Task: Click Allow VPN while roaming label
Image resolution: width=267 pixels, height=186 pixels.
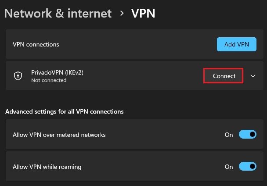Action: tap(47, 167)
